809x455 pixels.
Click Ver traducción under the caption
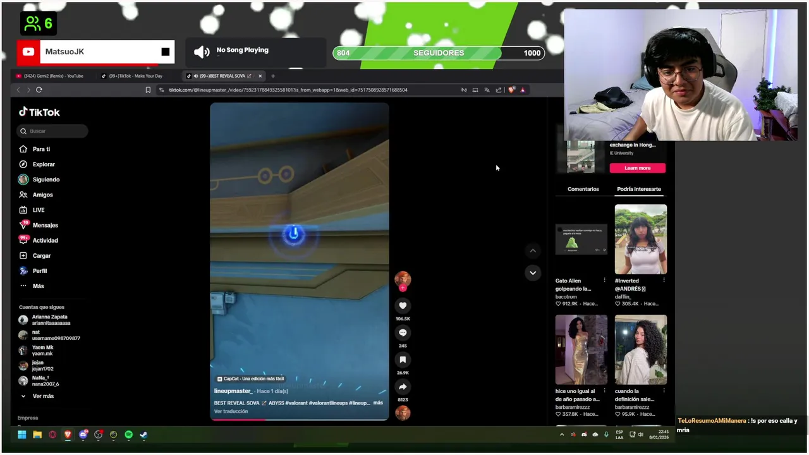tap(231, 411)
